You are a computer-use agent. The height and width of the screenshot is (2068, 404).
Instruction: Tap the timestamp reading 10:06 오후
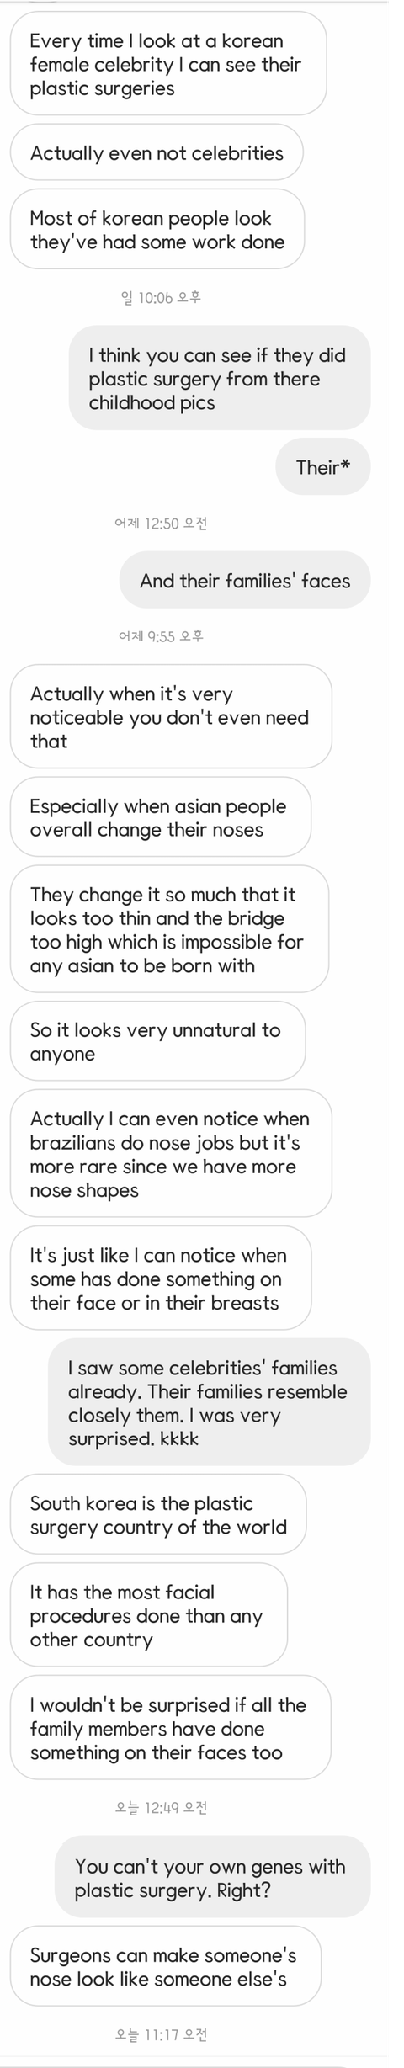(x=161, y=297)
